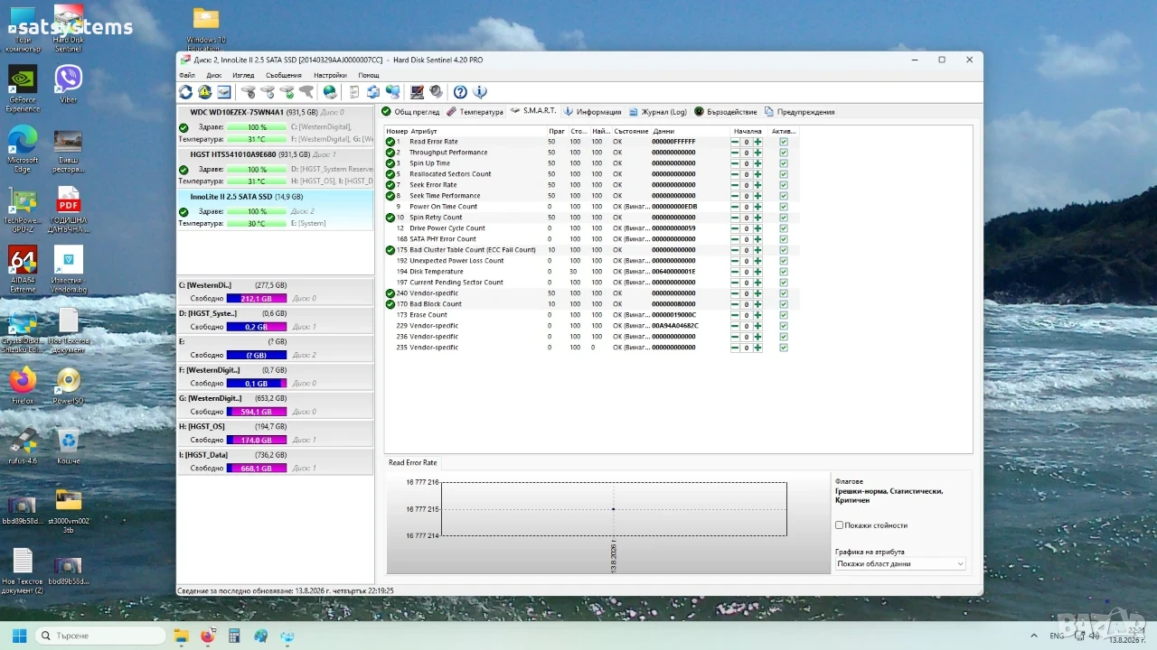Click the blue info bubble toolbar icon

point(480,92)
